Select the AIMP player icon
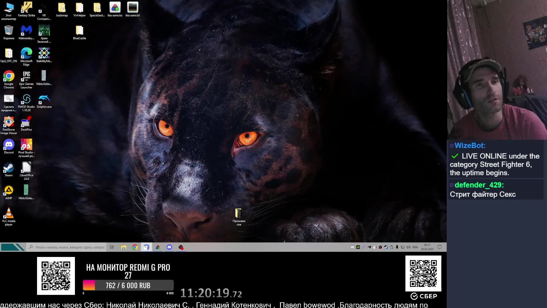Viewport: 547px width, 308px height. [9, 191]
